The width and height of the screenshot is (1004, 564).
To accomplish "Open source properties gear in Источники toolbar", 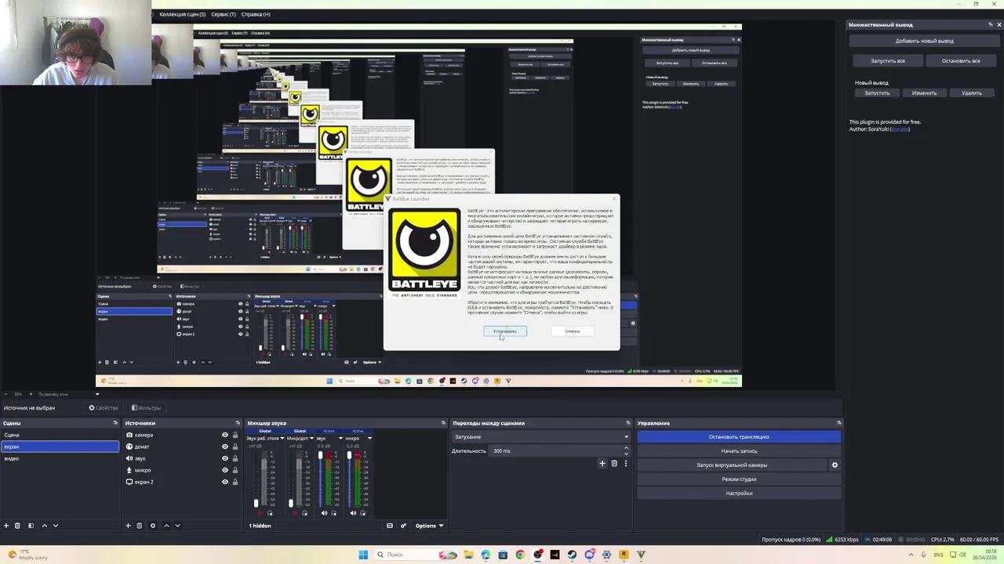I will click(153, 526).
